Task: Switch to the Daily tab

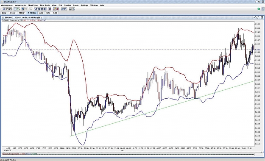Action: [x=4, y=13]
